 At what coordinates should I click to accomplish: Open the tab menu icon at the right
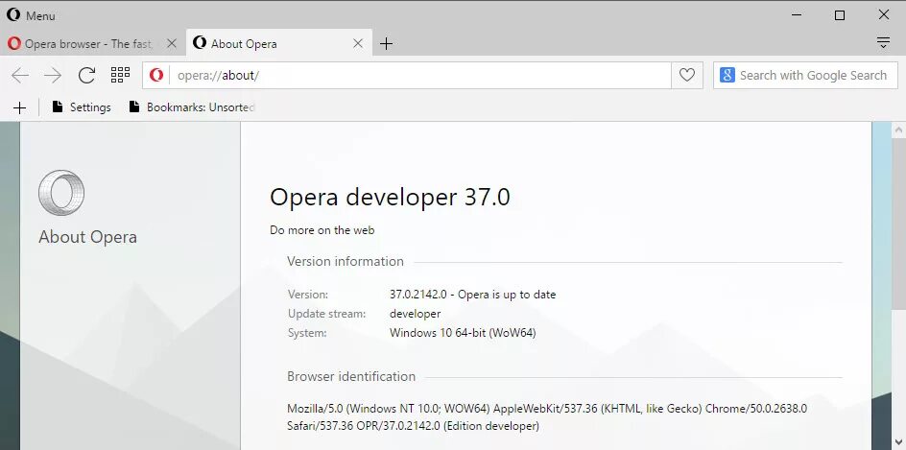(x=883, y=43)
